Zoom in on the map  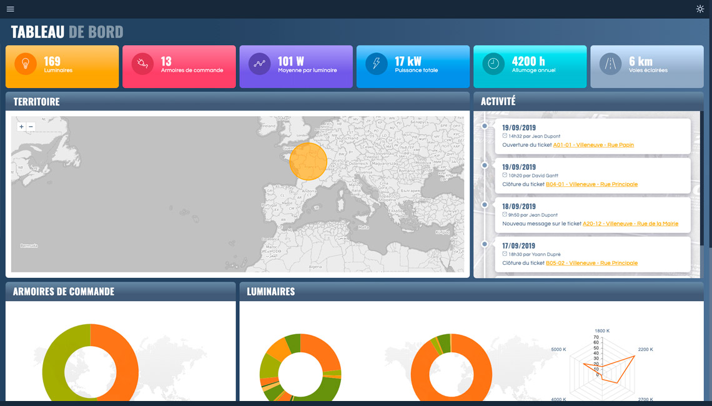point(21,126)
